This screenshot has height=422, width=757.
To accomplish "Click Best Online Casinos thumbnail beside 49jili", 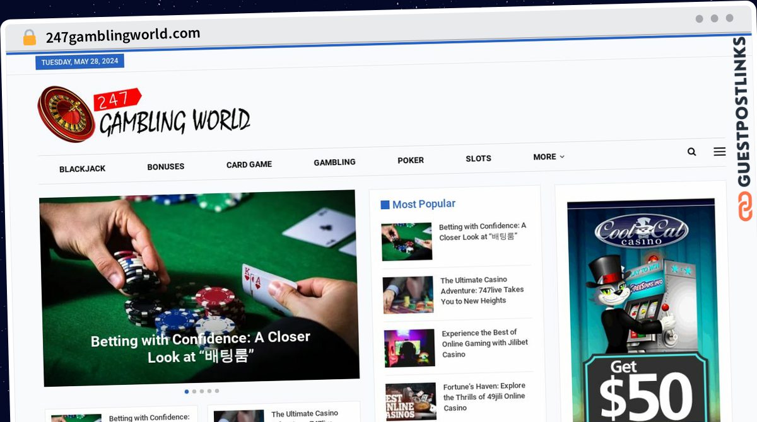I will coord(411,401).
